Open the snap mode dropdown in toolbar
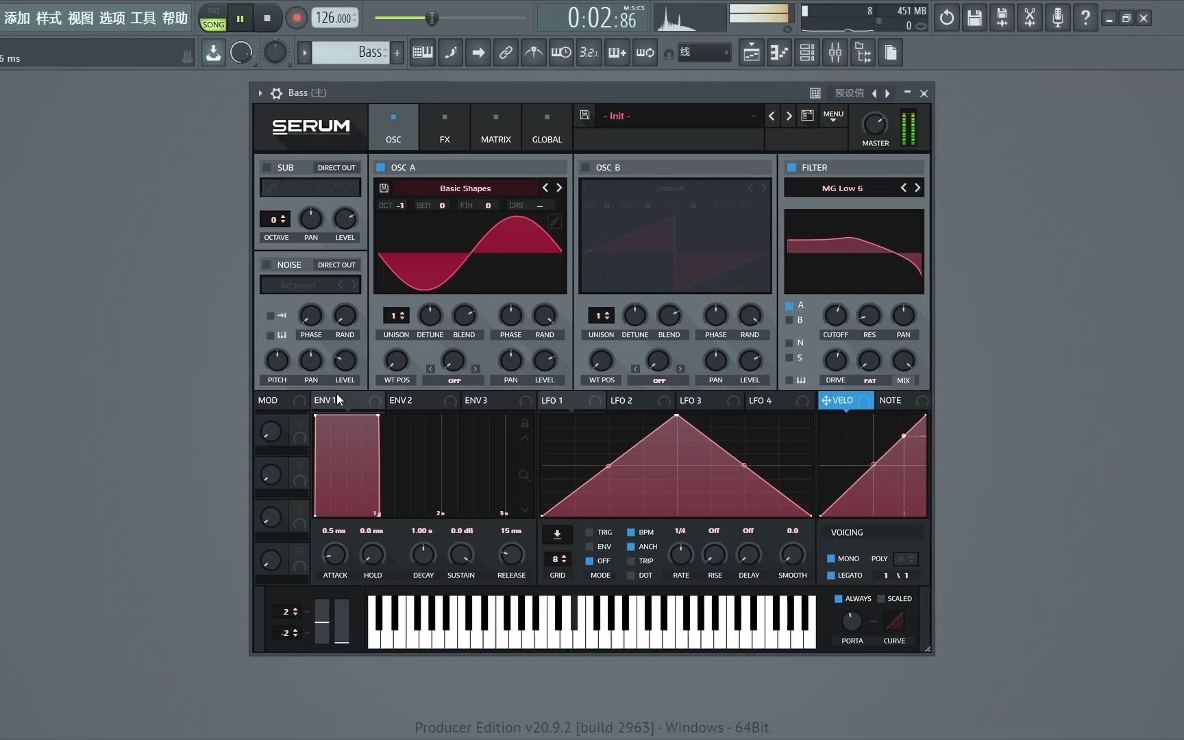Image resolution: width=1184 pixels, height=740 pixels. pos(704,53)
